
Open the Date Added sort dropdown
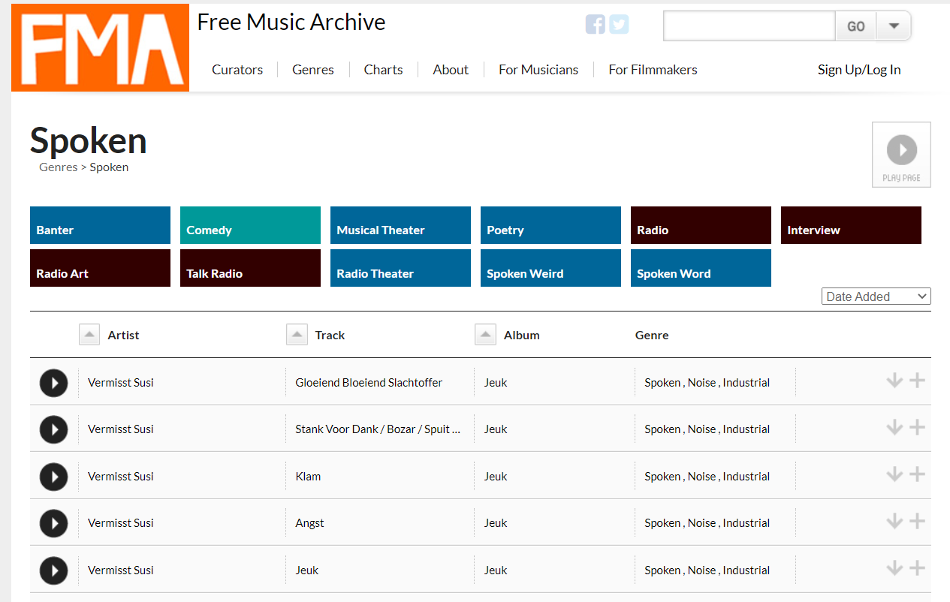click(876, 296)
